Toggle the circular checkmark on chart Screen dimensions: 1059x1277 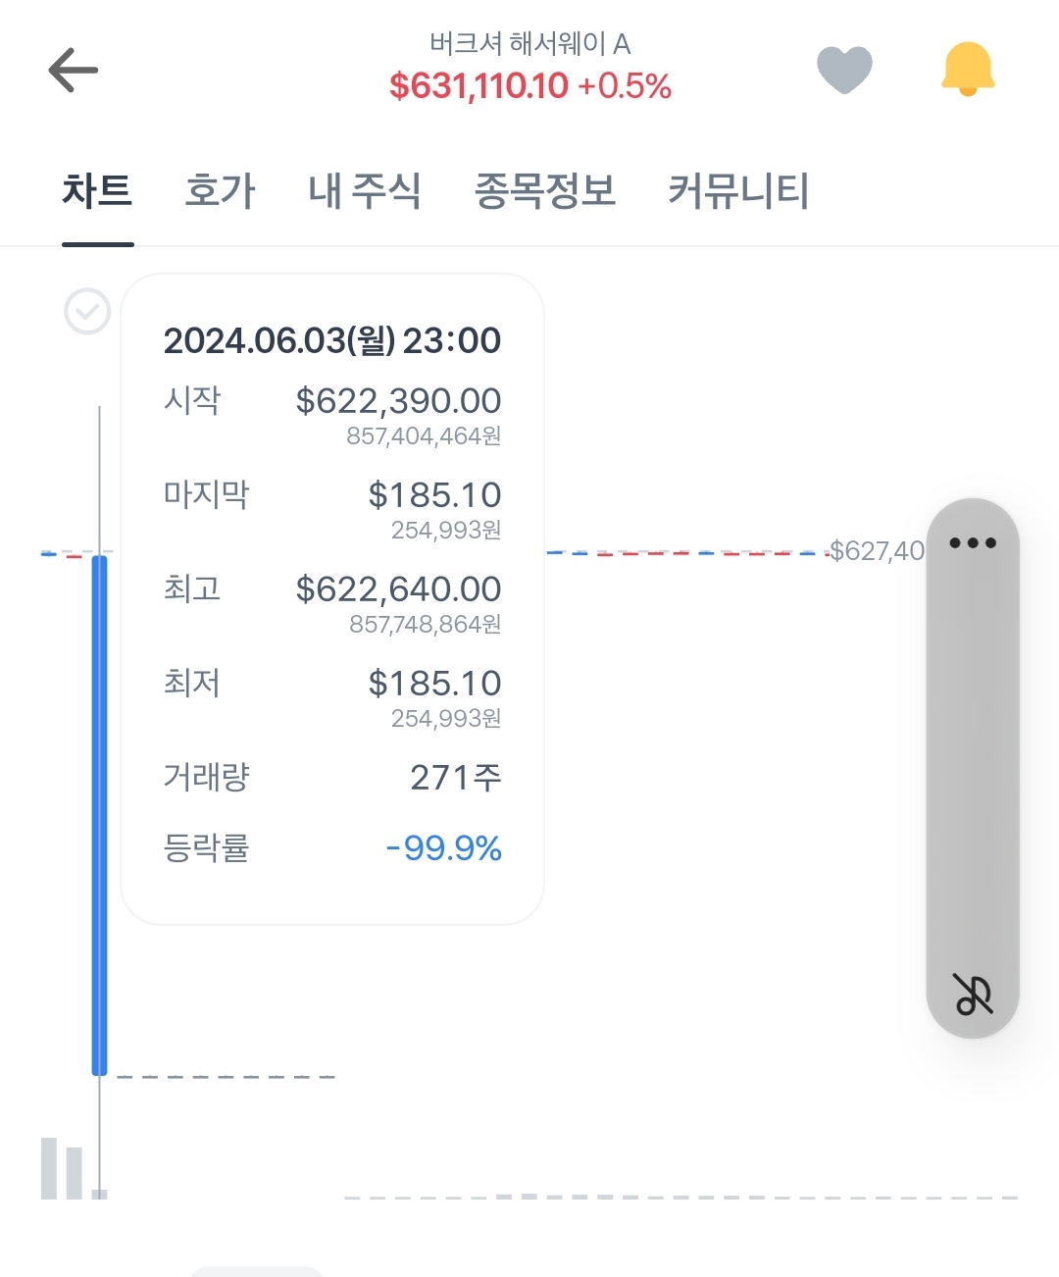click(x=87, y=312)
